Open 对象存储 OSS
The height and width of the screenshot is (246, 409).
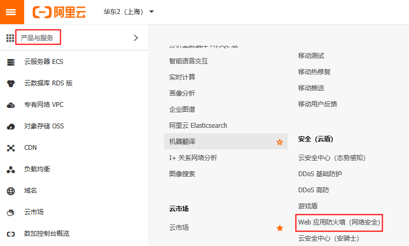pos(44,126)
